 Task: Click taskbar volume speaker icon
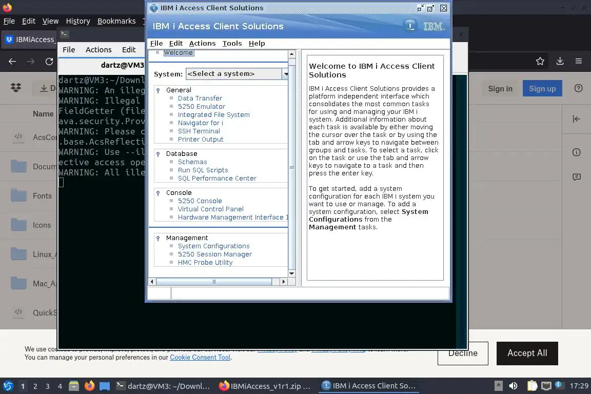[x=513, y=386]
